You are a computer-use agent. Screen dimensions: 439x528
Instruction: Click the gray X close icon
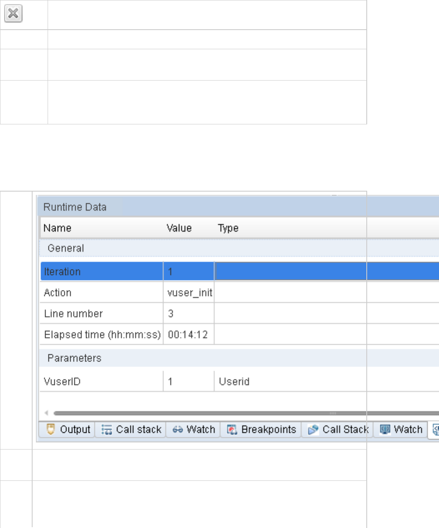click(13, 13)
